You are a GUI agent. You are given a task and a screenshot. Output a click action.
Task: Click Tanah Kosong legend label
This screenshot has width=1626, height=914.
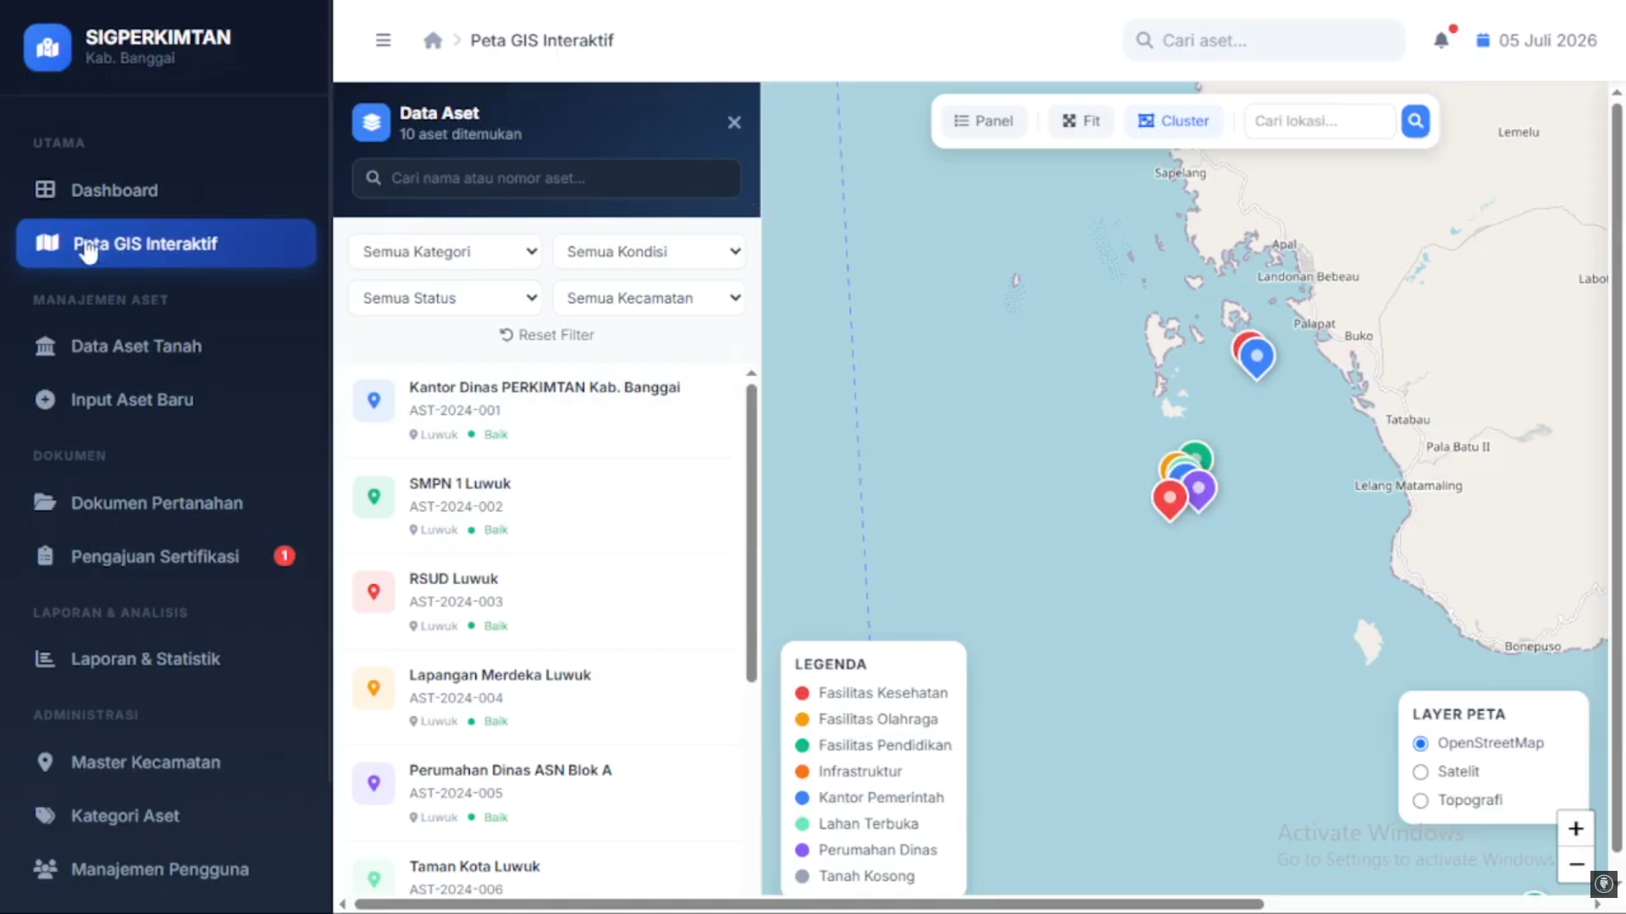tap(866, 877)
